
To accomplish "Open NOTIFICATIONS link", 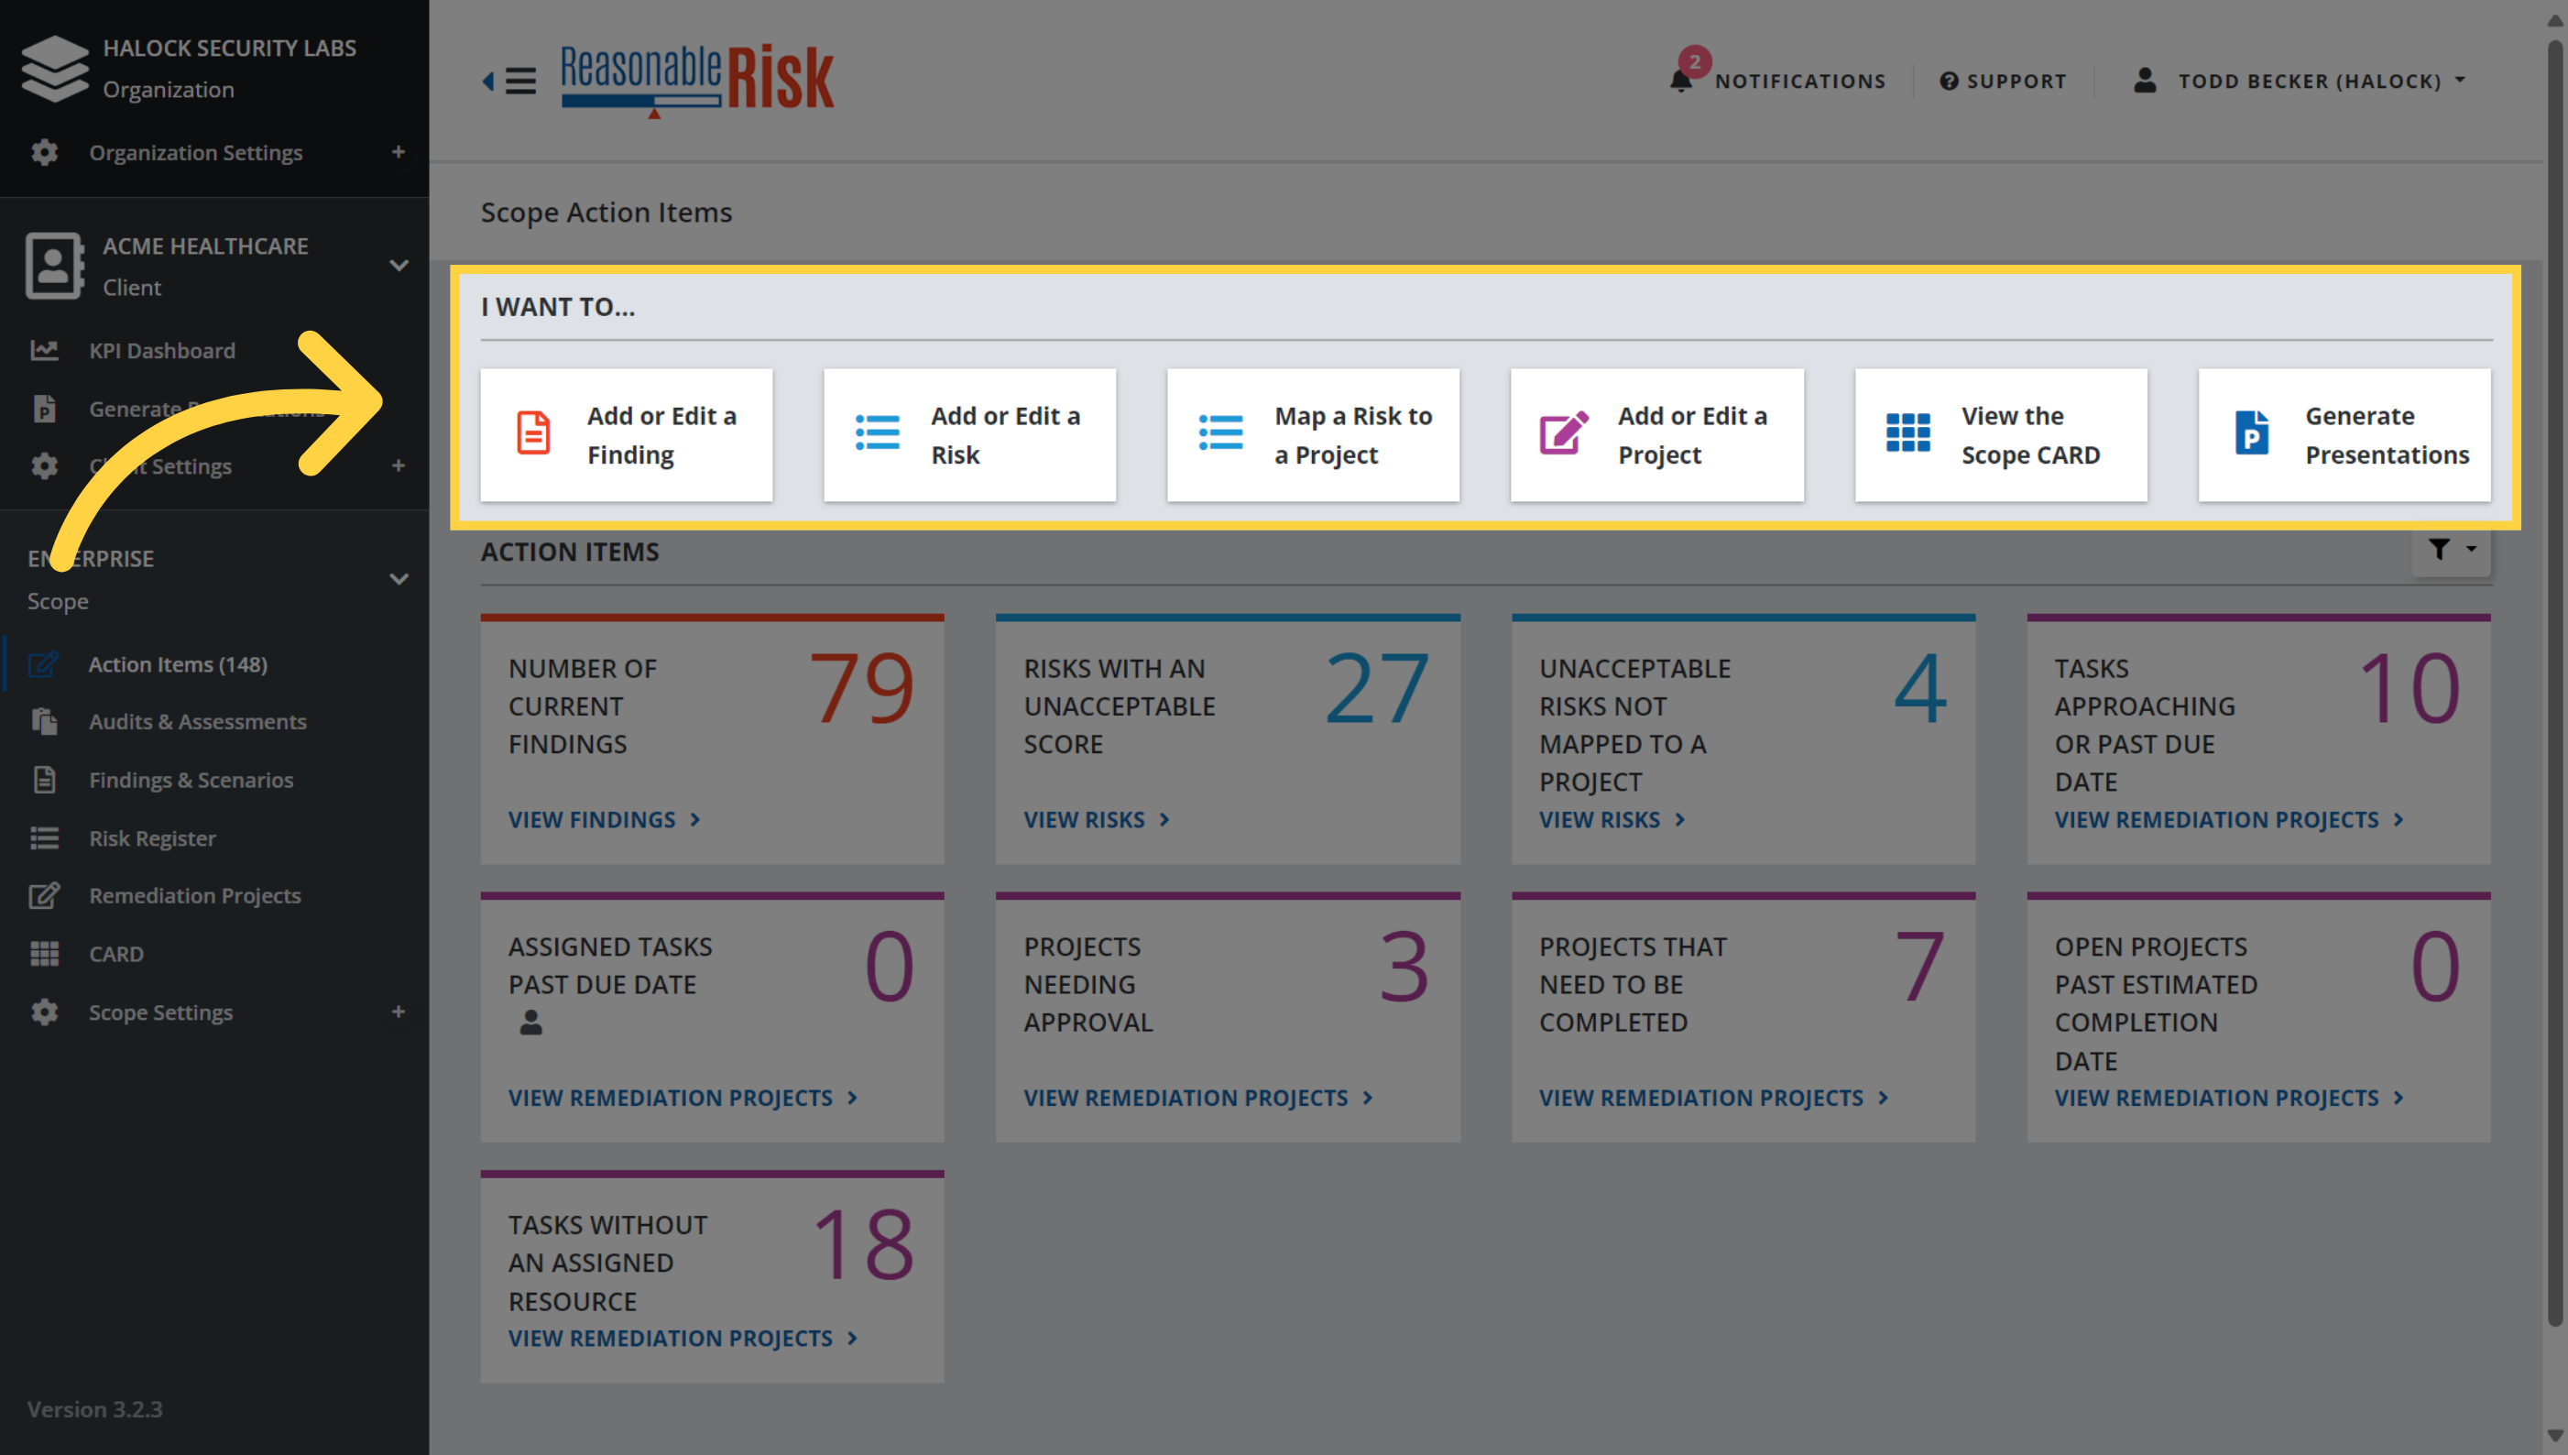I will click(1799, 81).
